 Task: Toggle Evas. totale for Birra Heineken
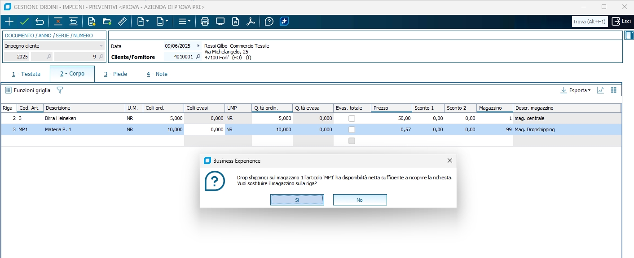[352, 118]
